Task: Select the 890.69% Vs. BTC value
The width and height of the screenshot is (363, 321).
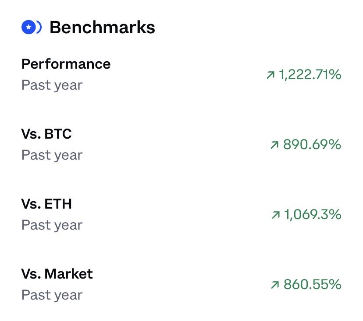Action: pos(312,145)
